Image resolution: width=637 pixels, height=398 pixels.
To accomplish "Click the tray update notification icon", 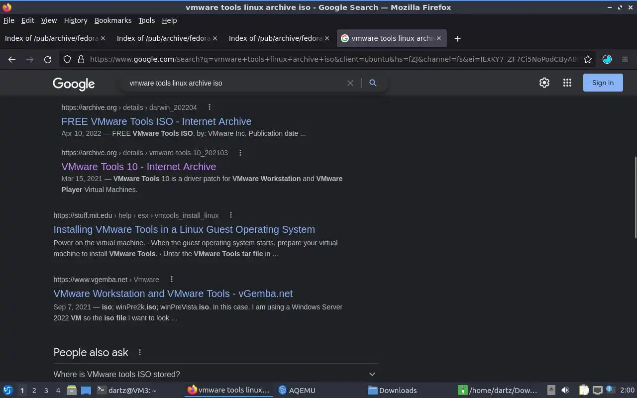I will (x=611, y=390).
